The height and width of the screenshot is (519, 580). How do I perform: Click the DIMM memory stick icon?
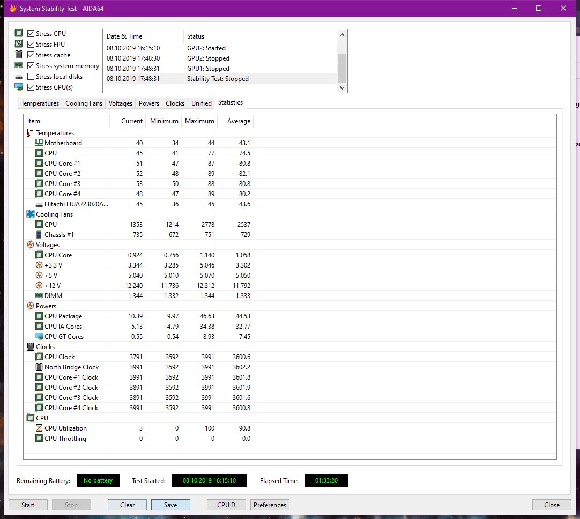tap(39, 295)
